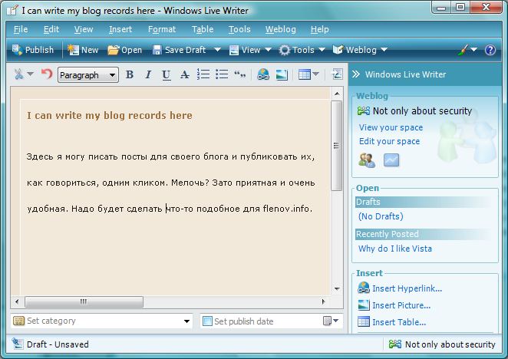Screen dimensions: 508x359
Task: Click the post title field
Action: pos(110,115)
